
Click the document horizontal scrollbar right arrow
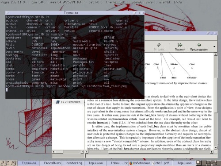point(212,152)
